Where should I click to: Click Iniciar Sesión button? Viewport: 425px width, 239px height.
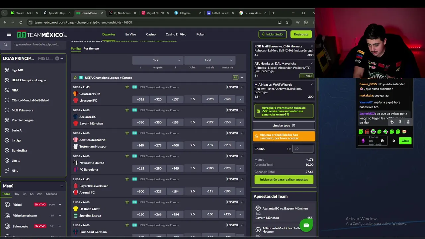[x=273, y=34]
